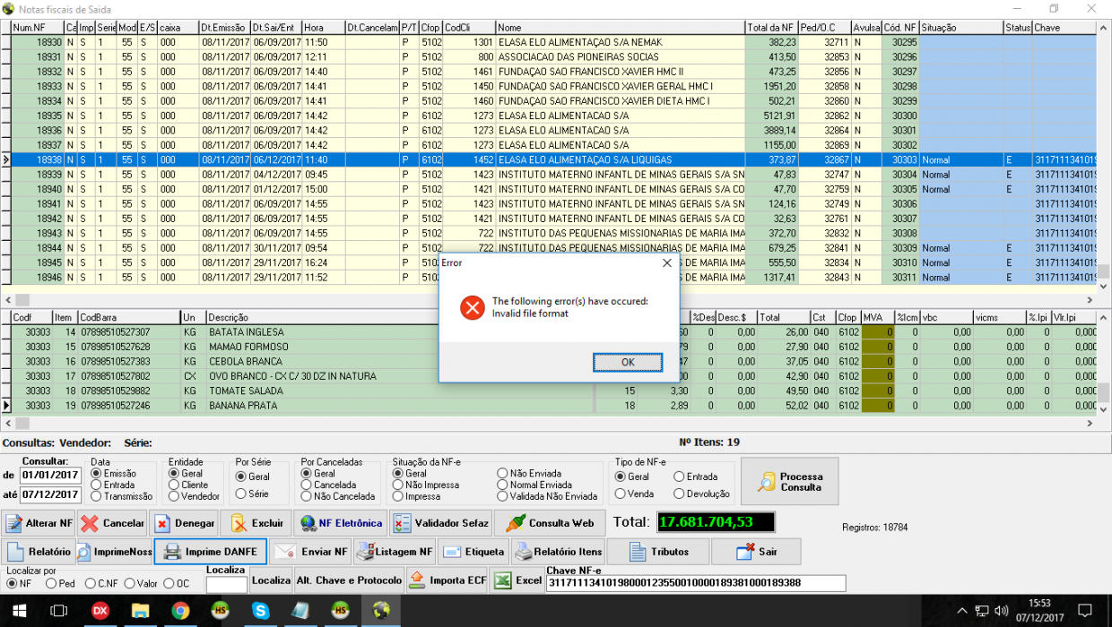Click the Total da NF column header
Viewport: 1112px width, 627px height.
pos(771,28)
